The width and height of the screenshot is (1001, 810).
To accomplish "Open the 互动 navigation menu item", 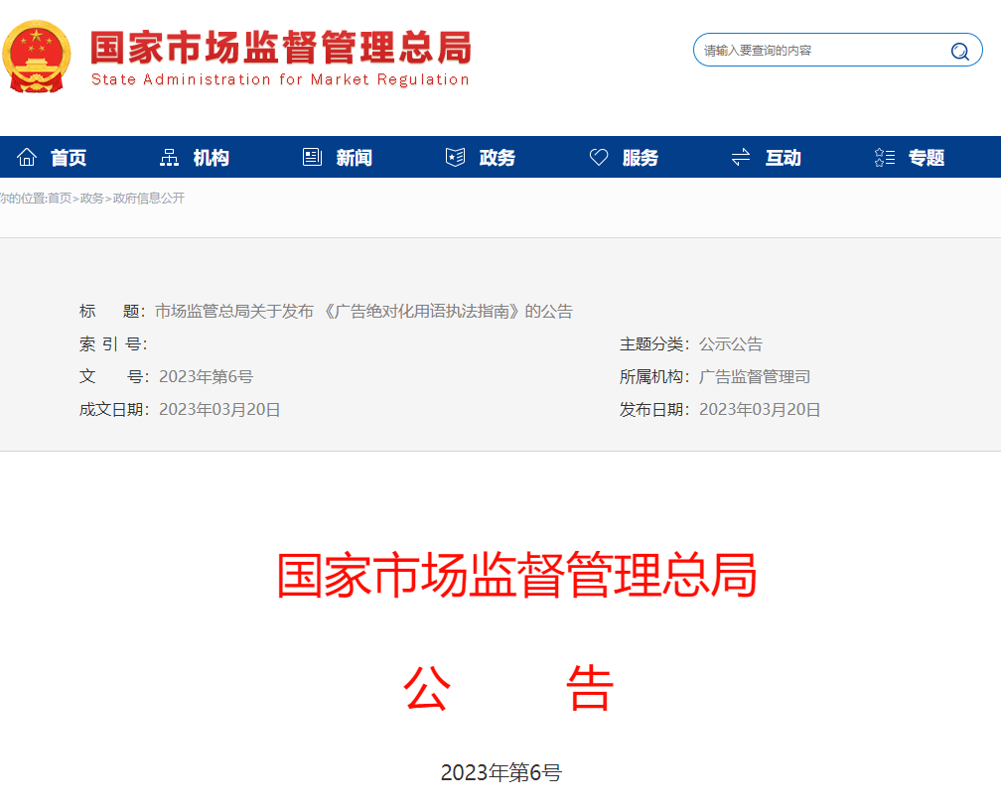I will [784, 158].
